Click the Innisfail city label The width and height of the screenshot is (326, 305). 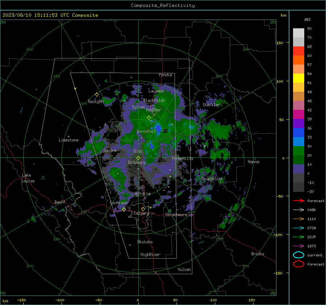click(x=146, y=131)
